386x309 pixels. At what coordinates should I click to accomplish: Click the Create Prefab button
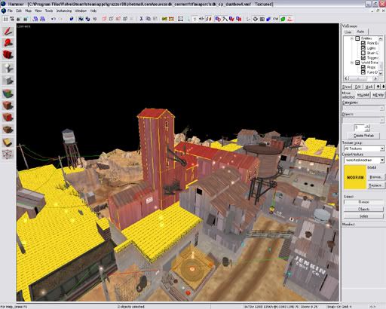pos(363,136)
